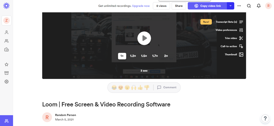274x126 pixels.
Task: React with the surprised face emoji
Action: pos(127,87)
